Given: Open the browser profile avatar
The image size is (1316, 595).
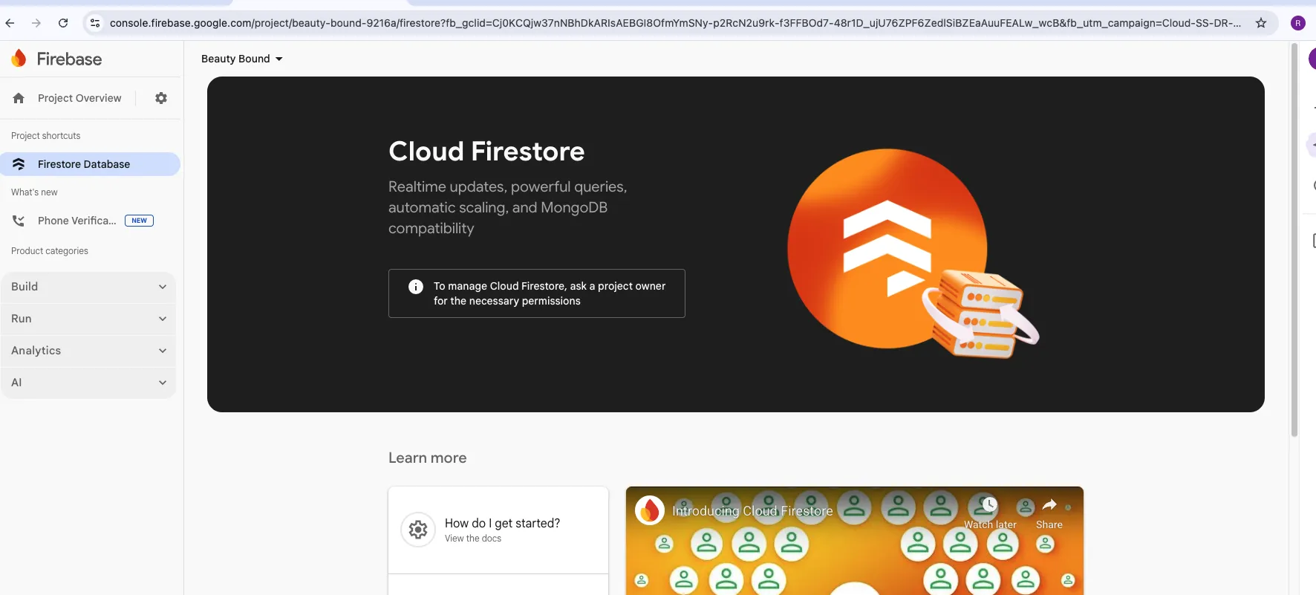Looking at the screenshot, I should [1298, 23].
